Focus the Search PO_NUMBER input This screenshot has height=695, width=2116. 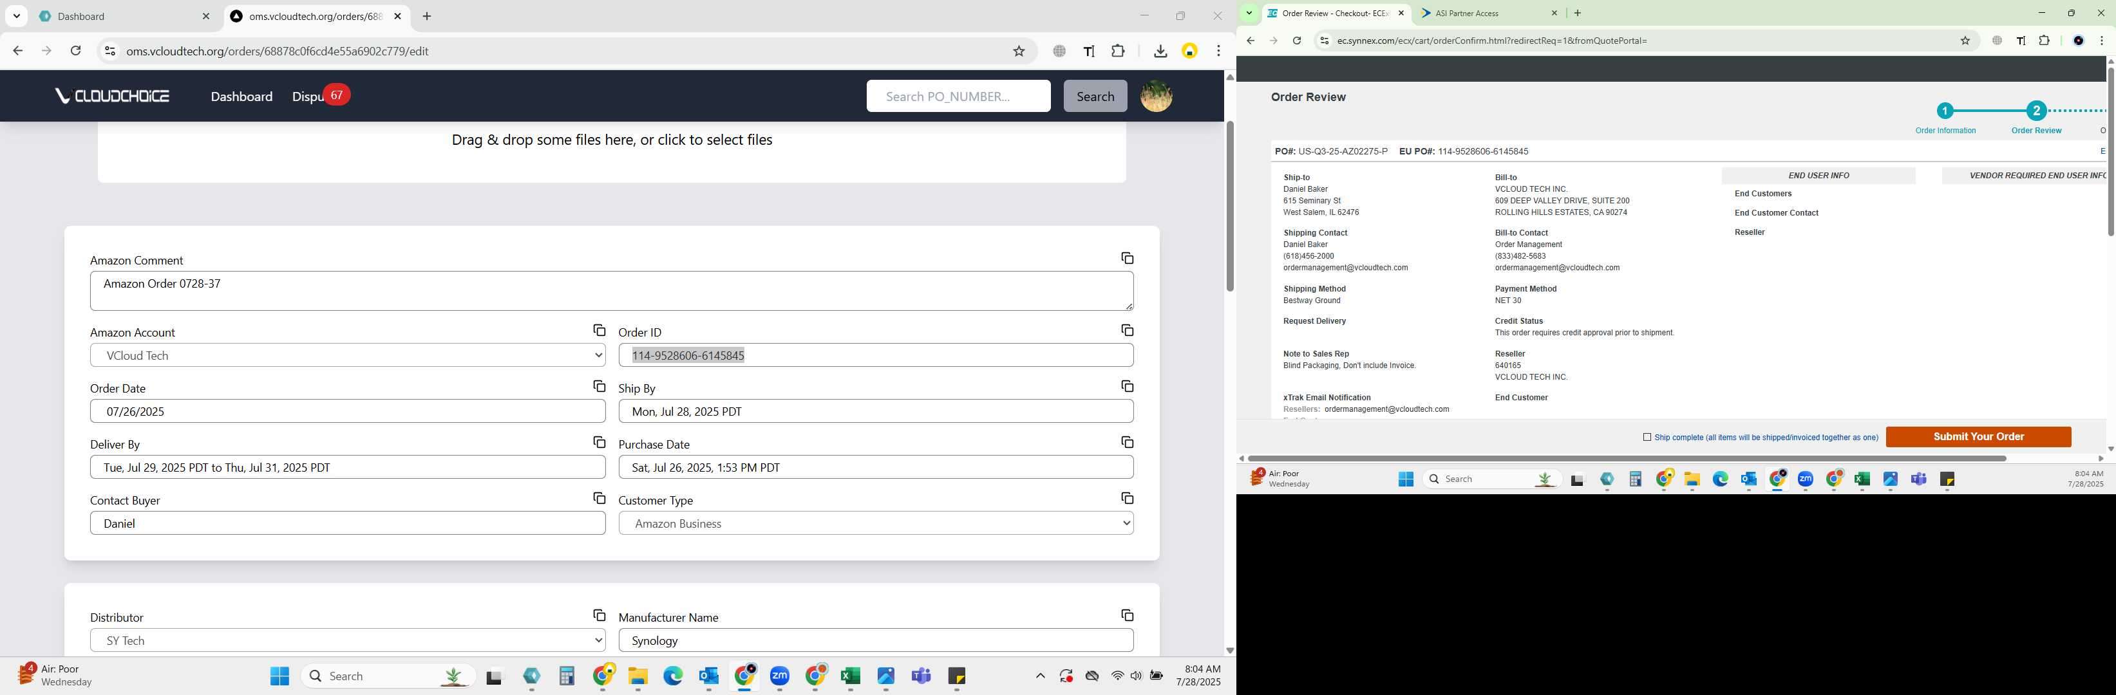tap(958, 96)
